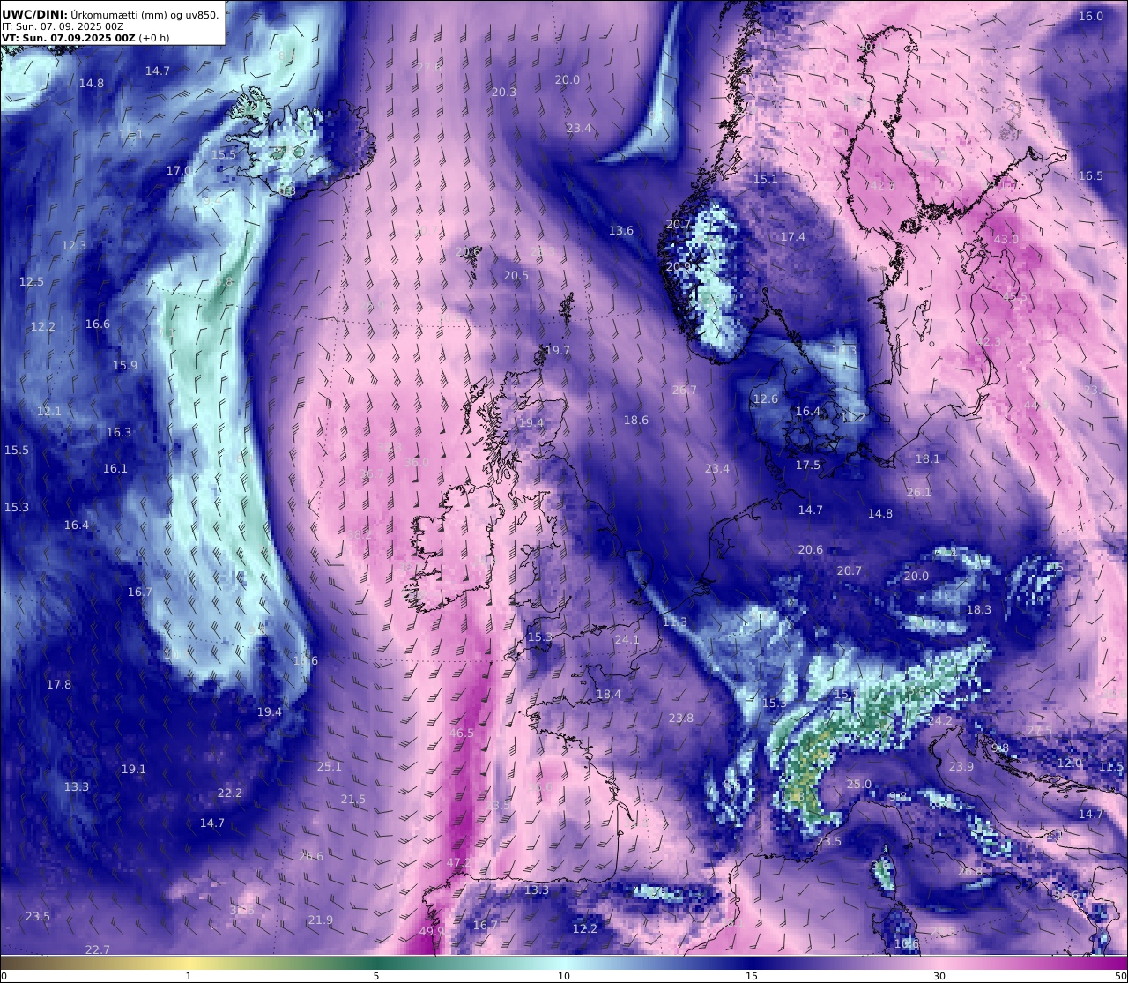Image resolution: width=1128 pixels, height=983 pixels.
Task: Click the map value 16.0
Action: [1091, 16]
